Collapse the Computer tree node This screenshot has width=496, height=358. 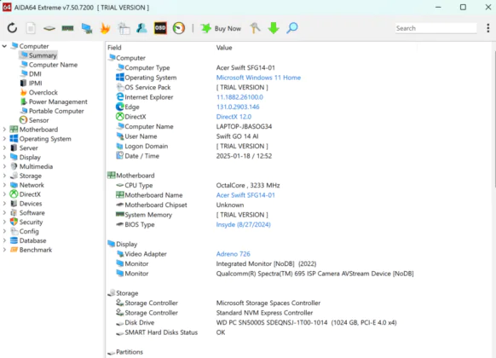point(4,46)
